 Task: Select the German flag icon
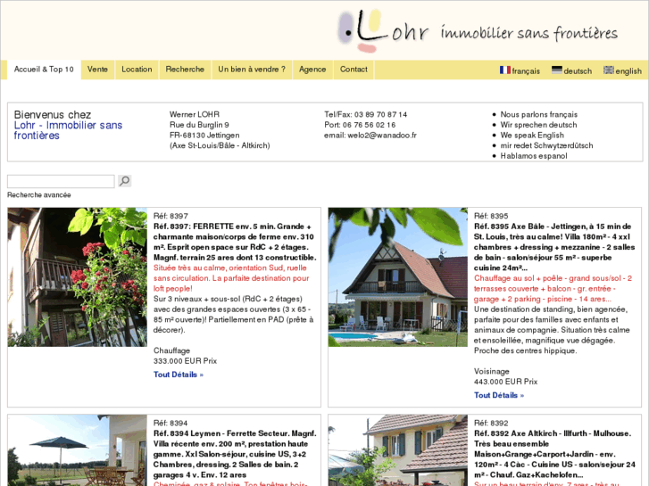point(557,70)
